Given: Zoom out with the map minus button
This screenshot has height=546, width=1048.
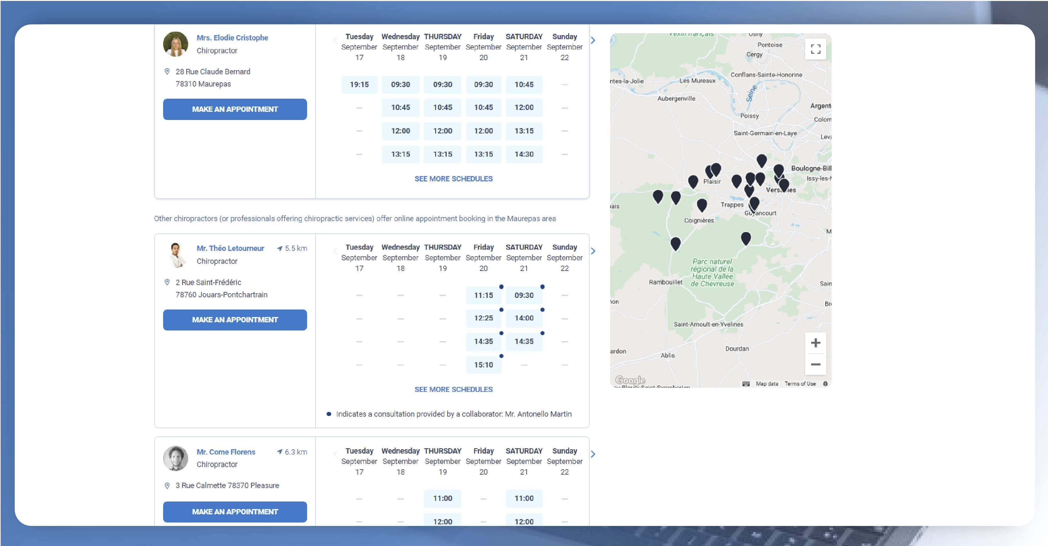Looking at the screenshot, I should 815,364.
